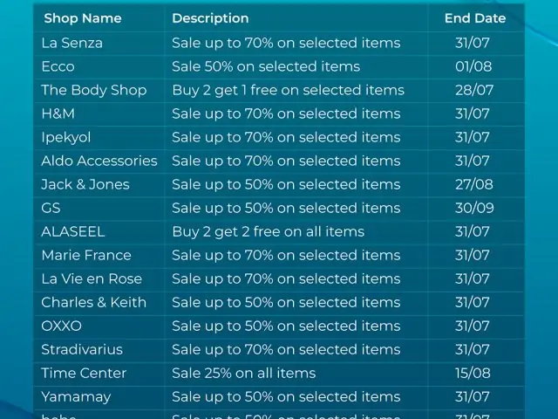
Task: Click the End Date column header
Action: coord(475,18)
